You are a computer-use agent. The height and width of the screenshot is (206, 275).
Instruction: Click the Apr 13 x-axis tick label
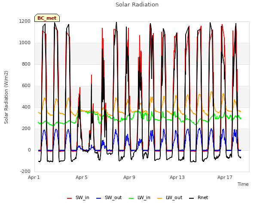coord(177,177)
